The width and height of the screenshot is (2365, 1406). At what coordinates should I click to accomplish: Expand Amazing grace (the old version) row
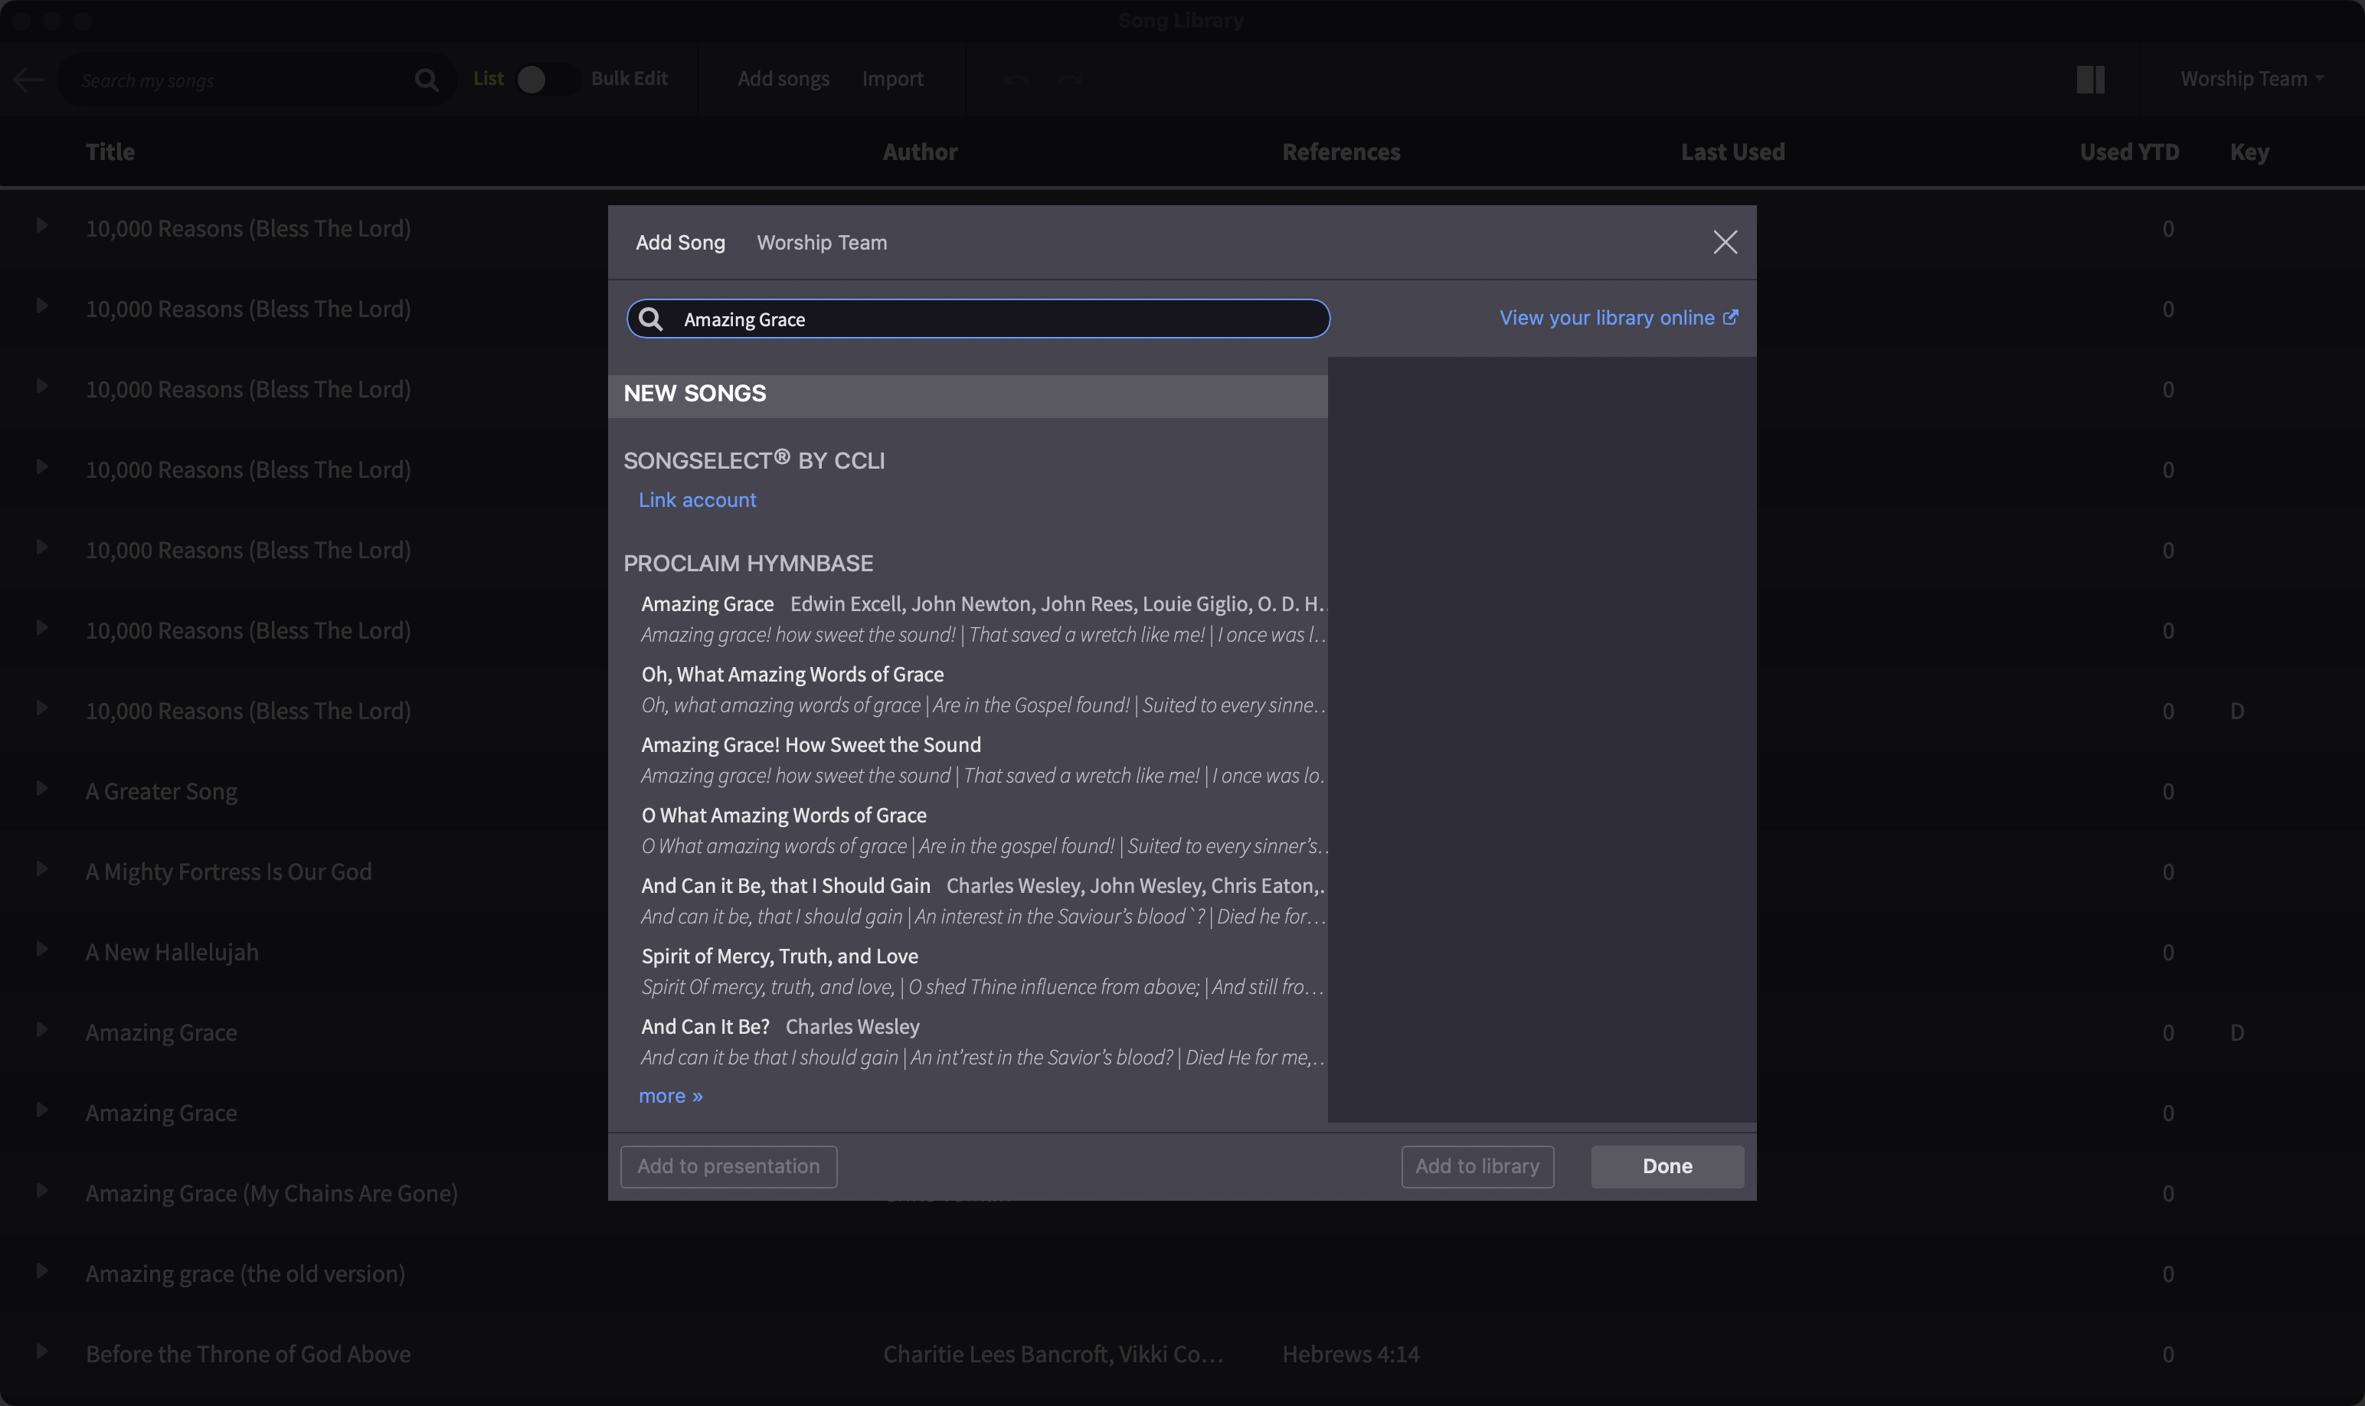(x=41, y=1271)
